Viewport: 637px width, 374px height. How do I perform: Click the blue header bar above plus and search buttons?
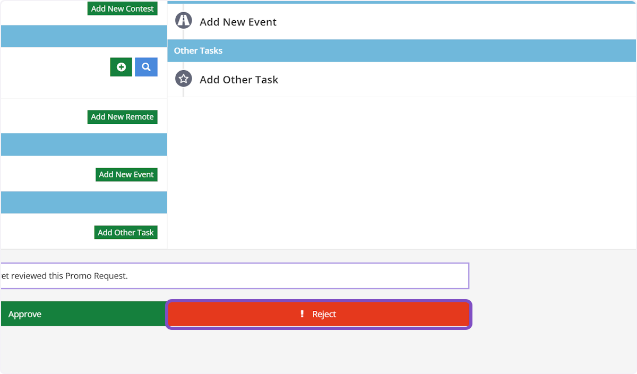[x=84, y=36]
